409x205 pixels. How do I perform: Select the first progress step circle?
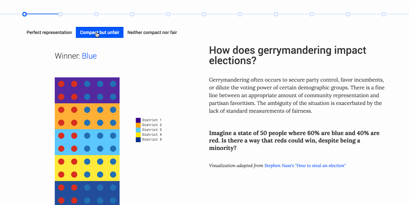click(24, 14)
